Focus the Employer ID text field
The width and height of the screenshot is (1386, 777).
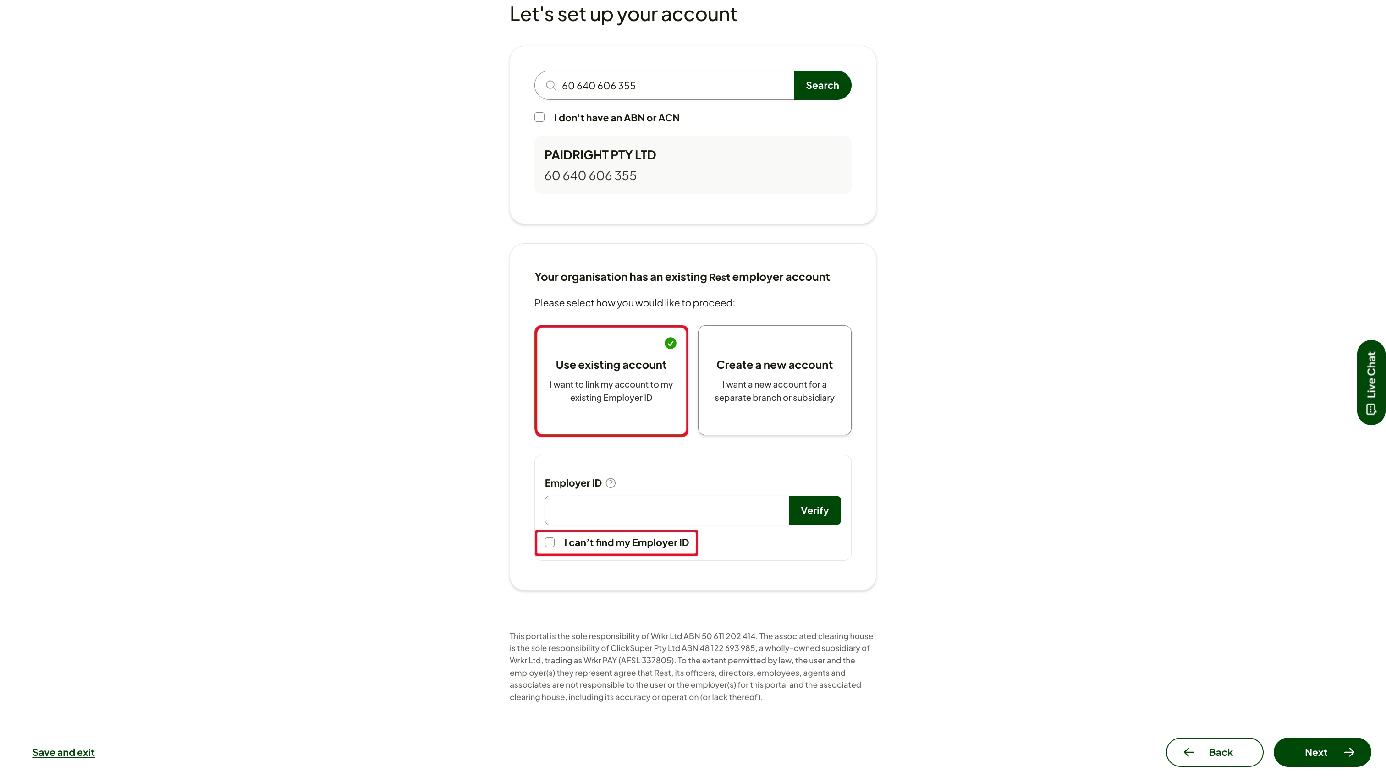tap(666, 510)
